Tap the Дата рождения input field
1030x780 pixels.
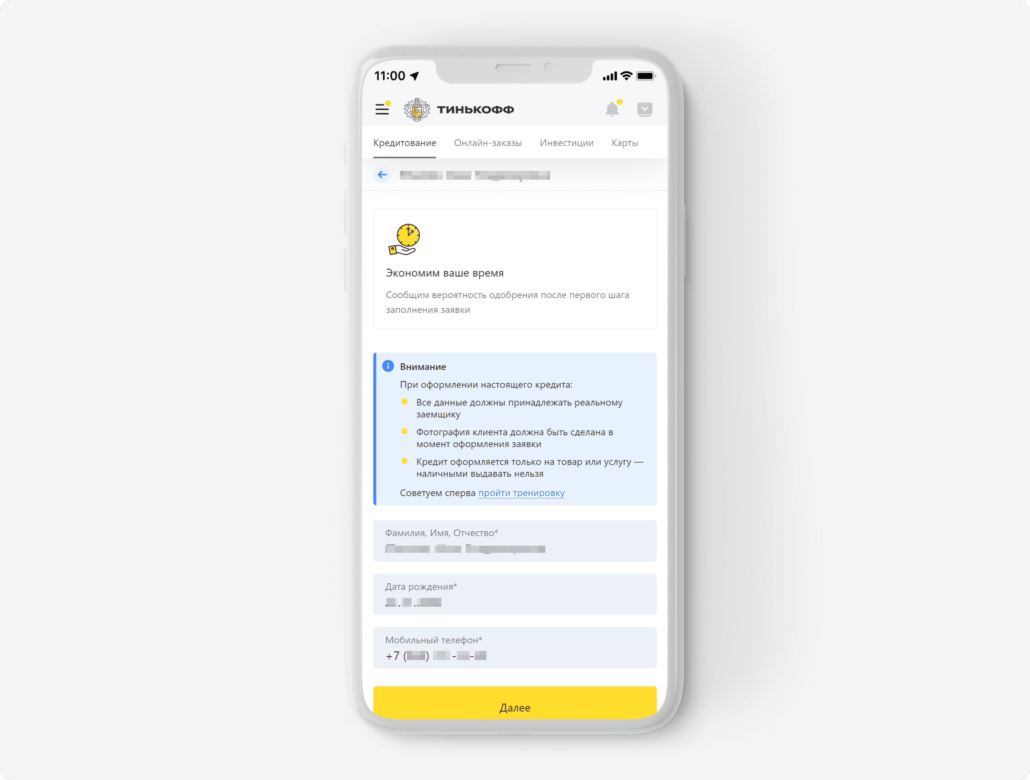pos(515,602)
